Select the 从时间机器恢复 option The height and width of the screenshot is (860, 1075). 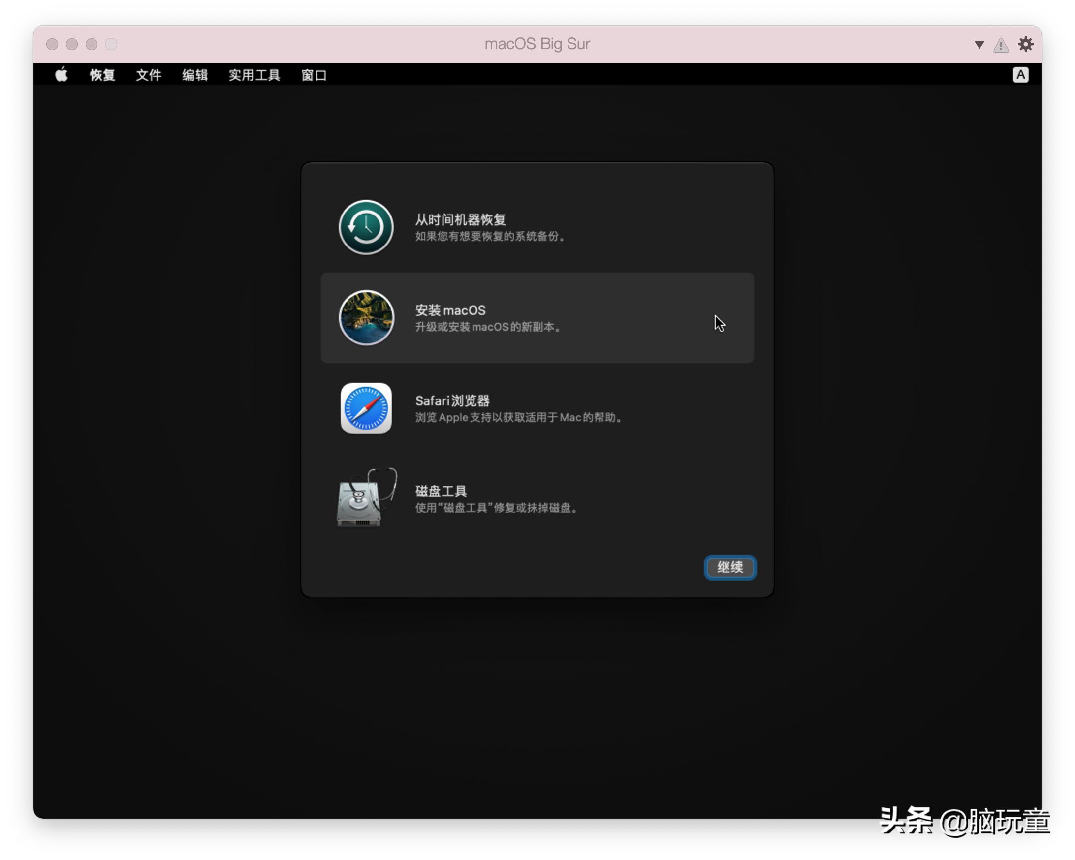pyautogui.click(x=460, y=220)
